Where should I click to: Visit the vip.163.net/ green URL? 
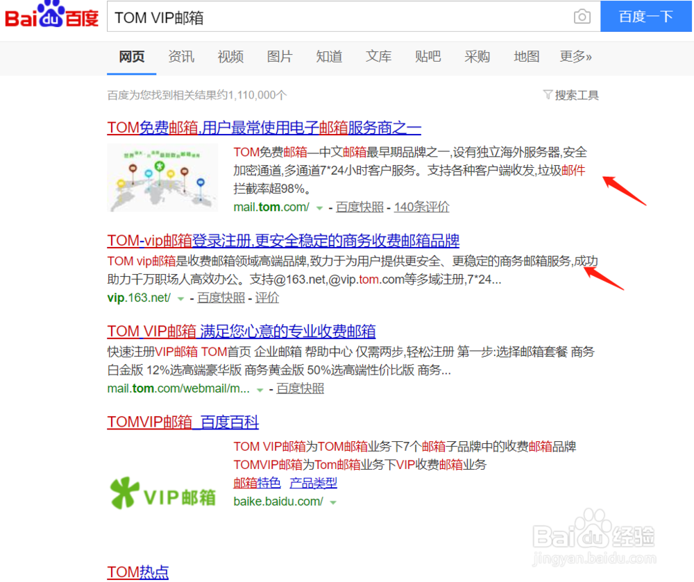(139, 298)
